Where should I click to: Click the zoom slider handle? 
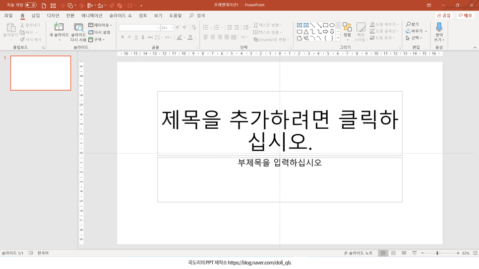click(437, 253)
